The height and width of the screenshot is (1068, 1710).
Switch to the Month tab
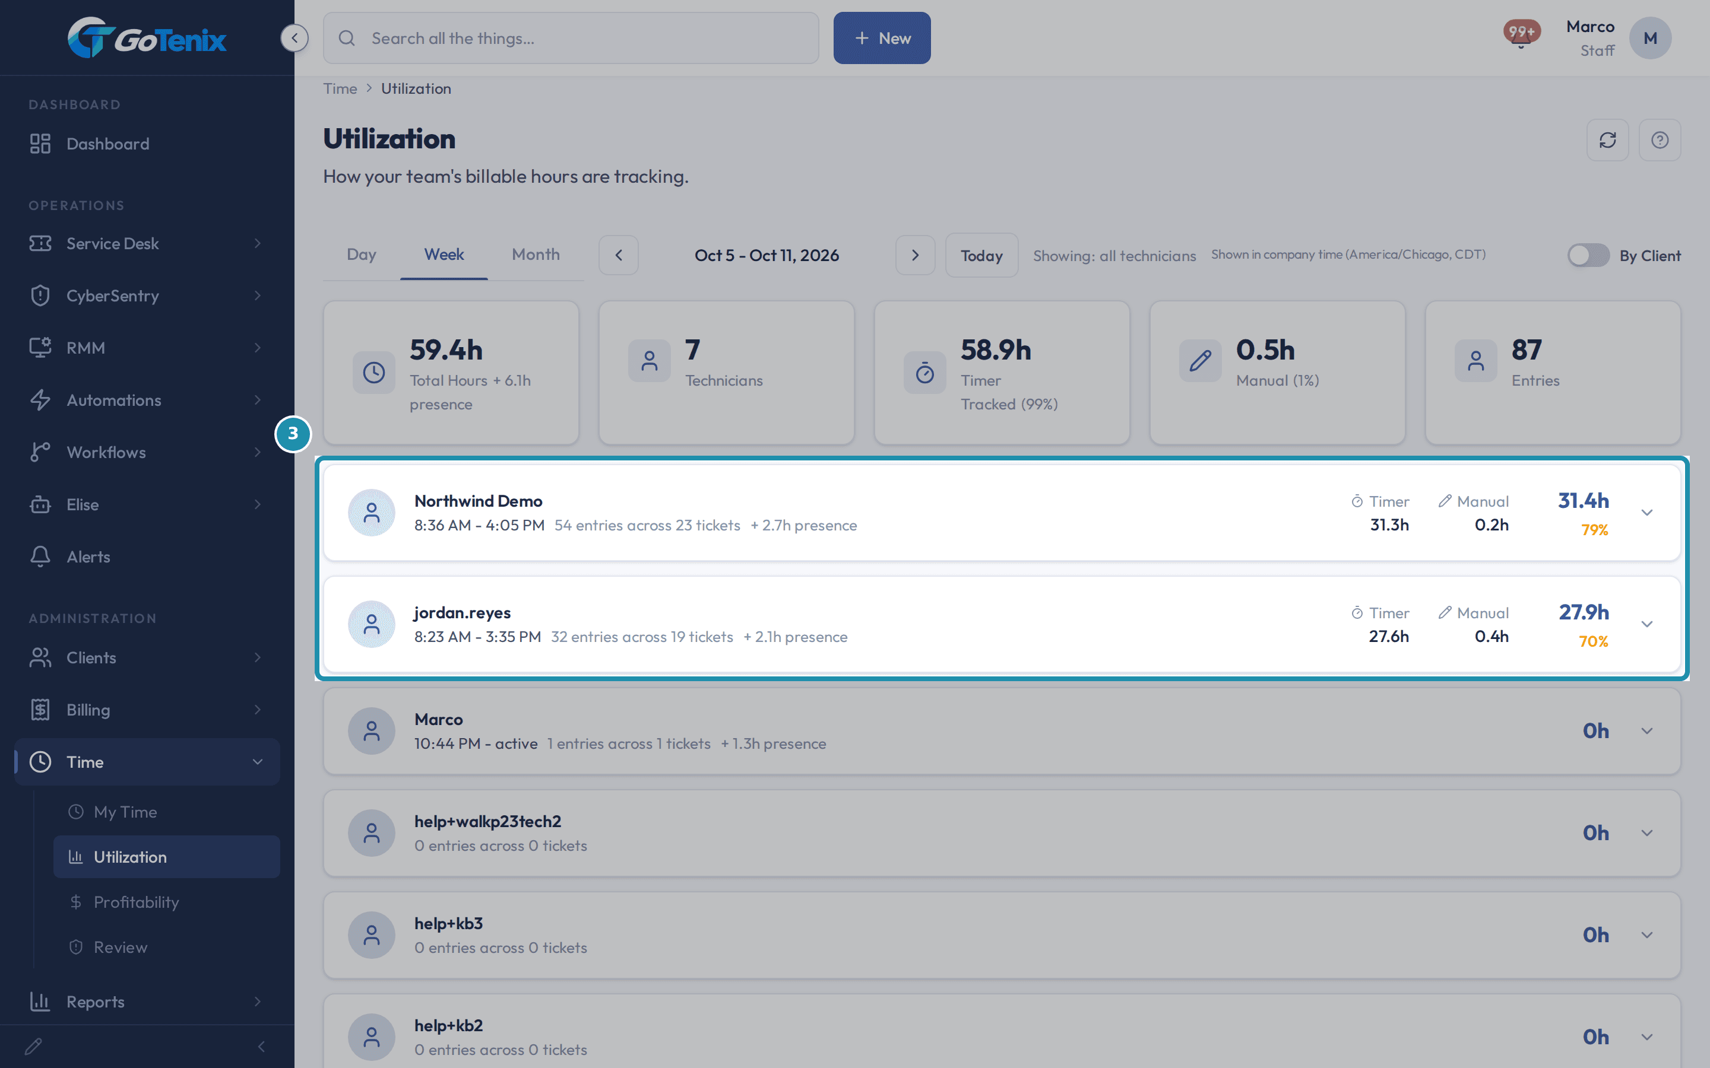click(536, 255)
